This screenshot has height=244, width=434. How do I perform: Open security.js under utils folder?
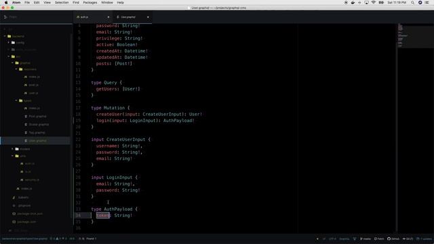(32, 180)
